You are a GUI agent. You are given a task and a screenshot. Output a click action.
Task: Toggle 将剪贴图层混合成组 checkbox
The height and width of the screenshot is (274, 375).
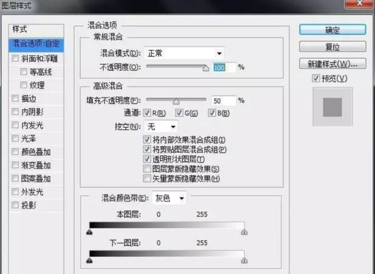click(146, 149)
